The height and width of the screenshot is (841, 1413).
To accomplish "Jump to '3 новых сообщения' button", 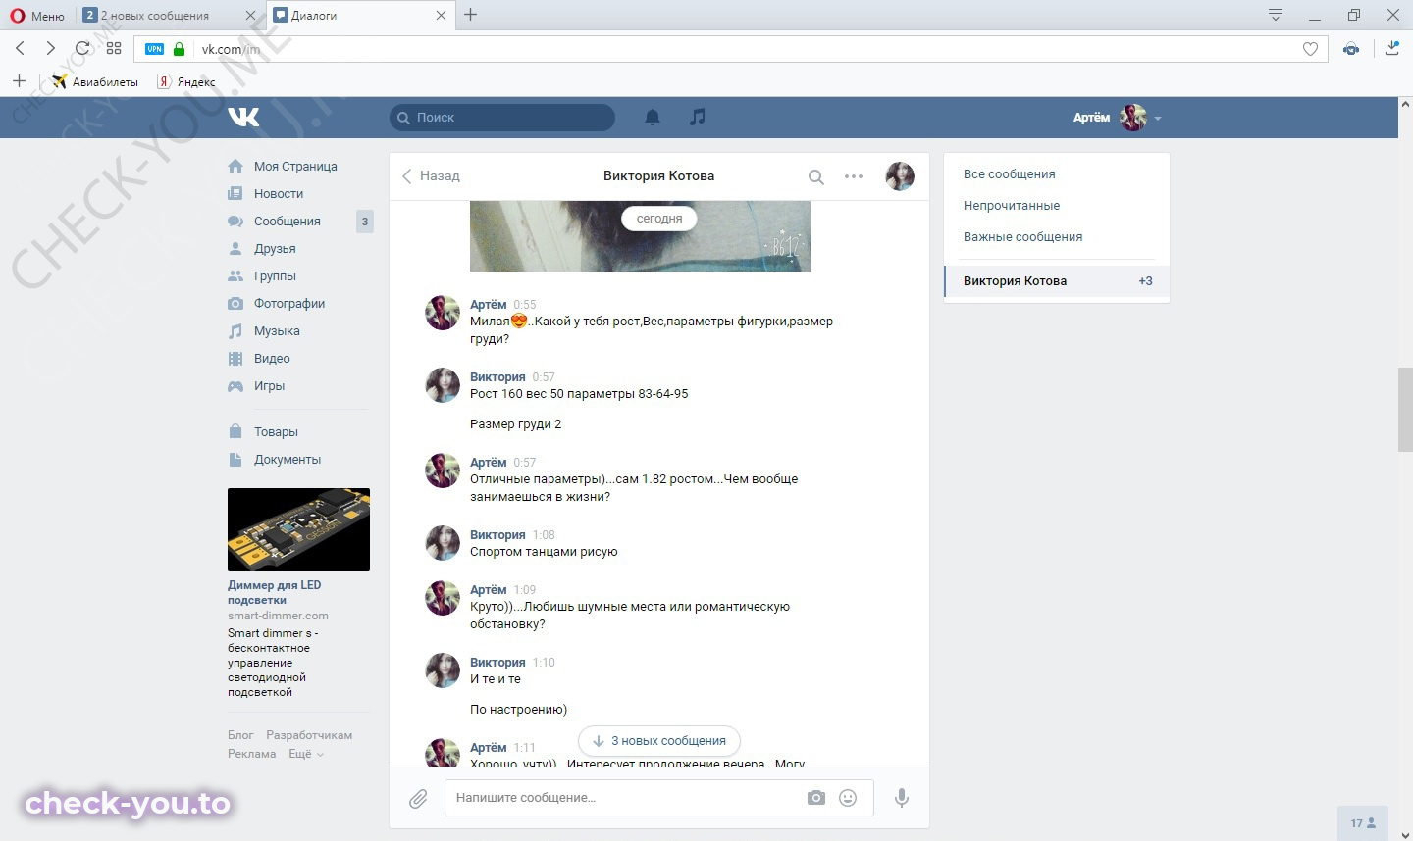I will click(659, 741).
